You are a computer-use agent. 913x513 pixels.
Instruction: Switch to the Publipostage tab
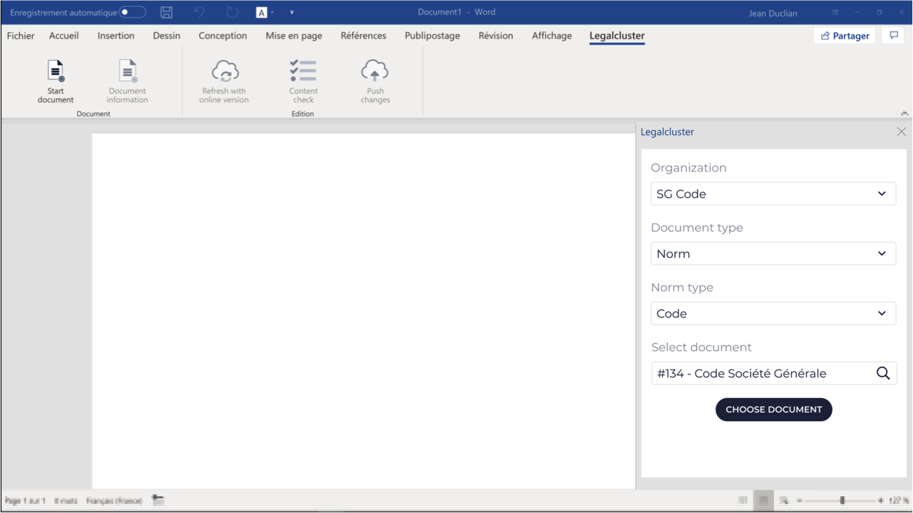click(x=433, y=36)
